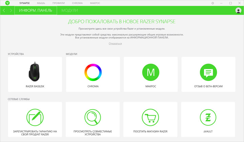Viewport: 244px width, 142px height.
Task: Maximize the Synapse window
Action: [x=231, y=3]
